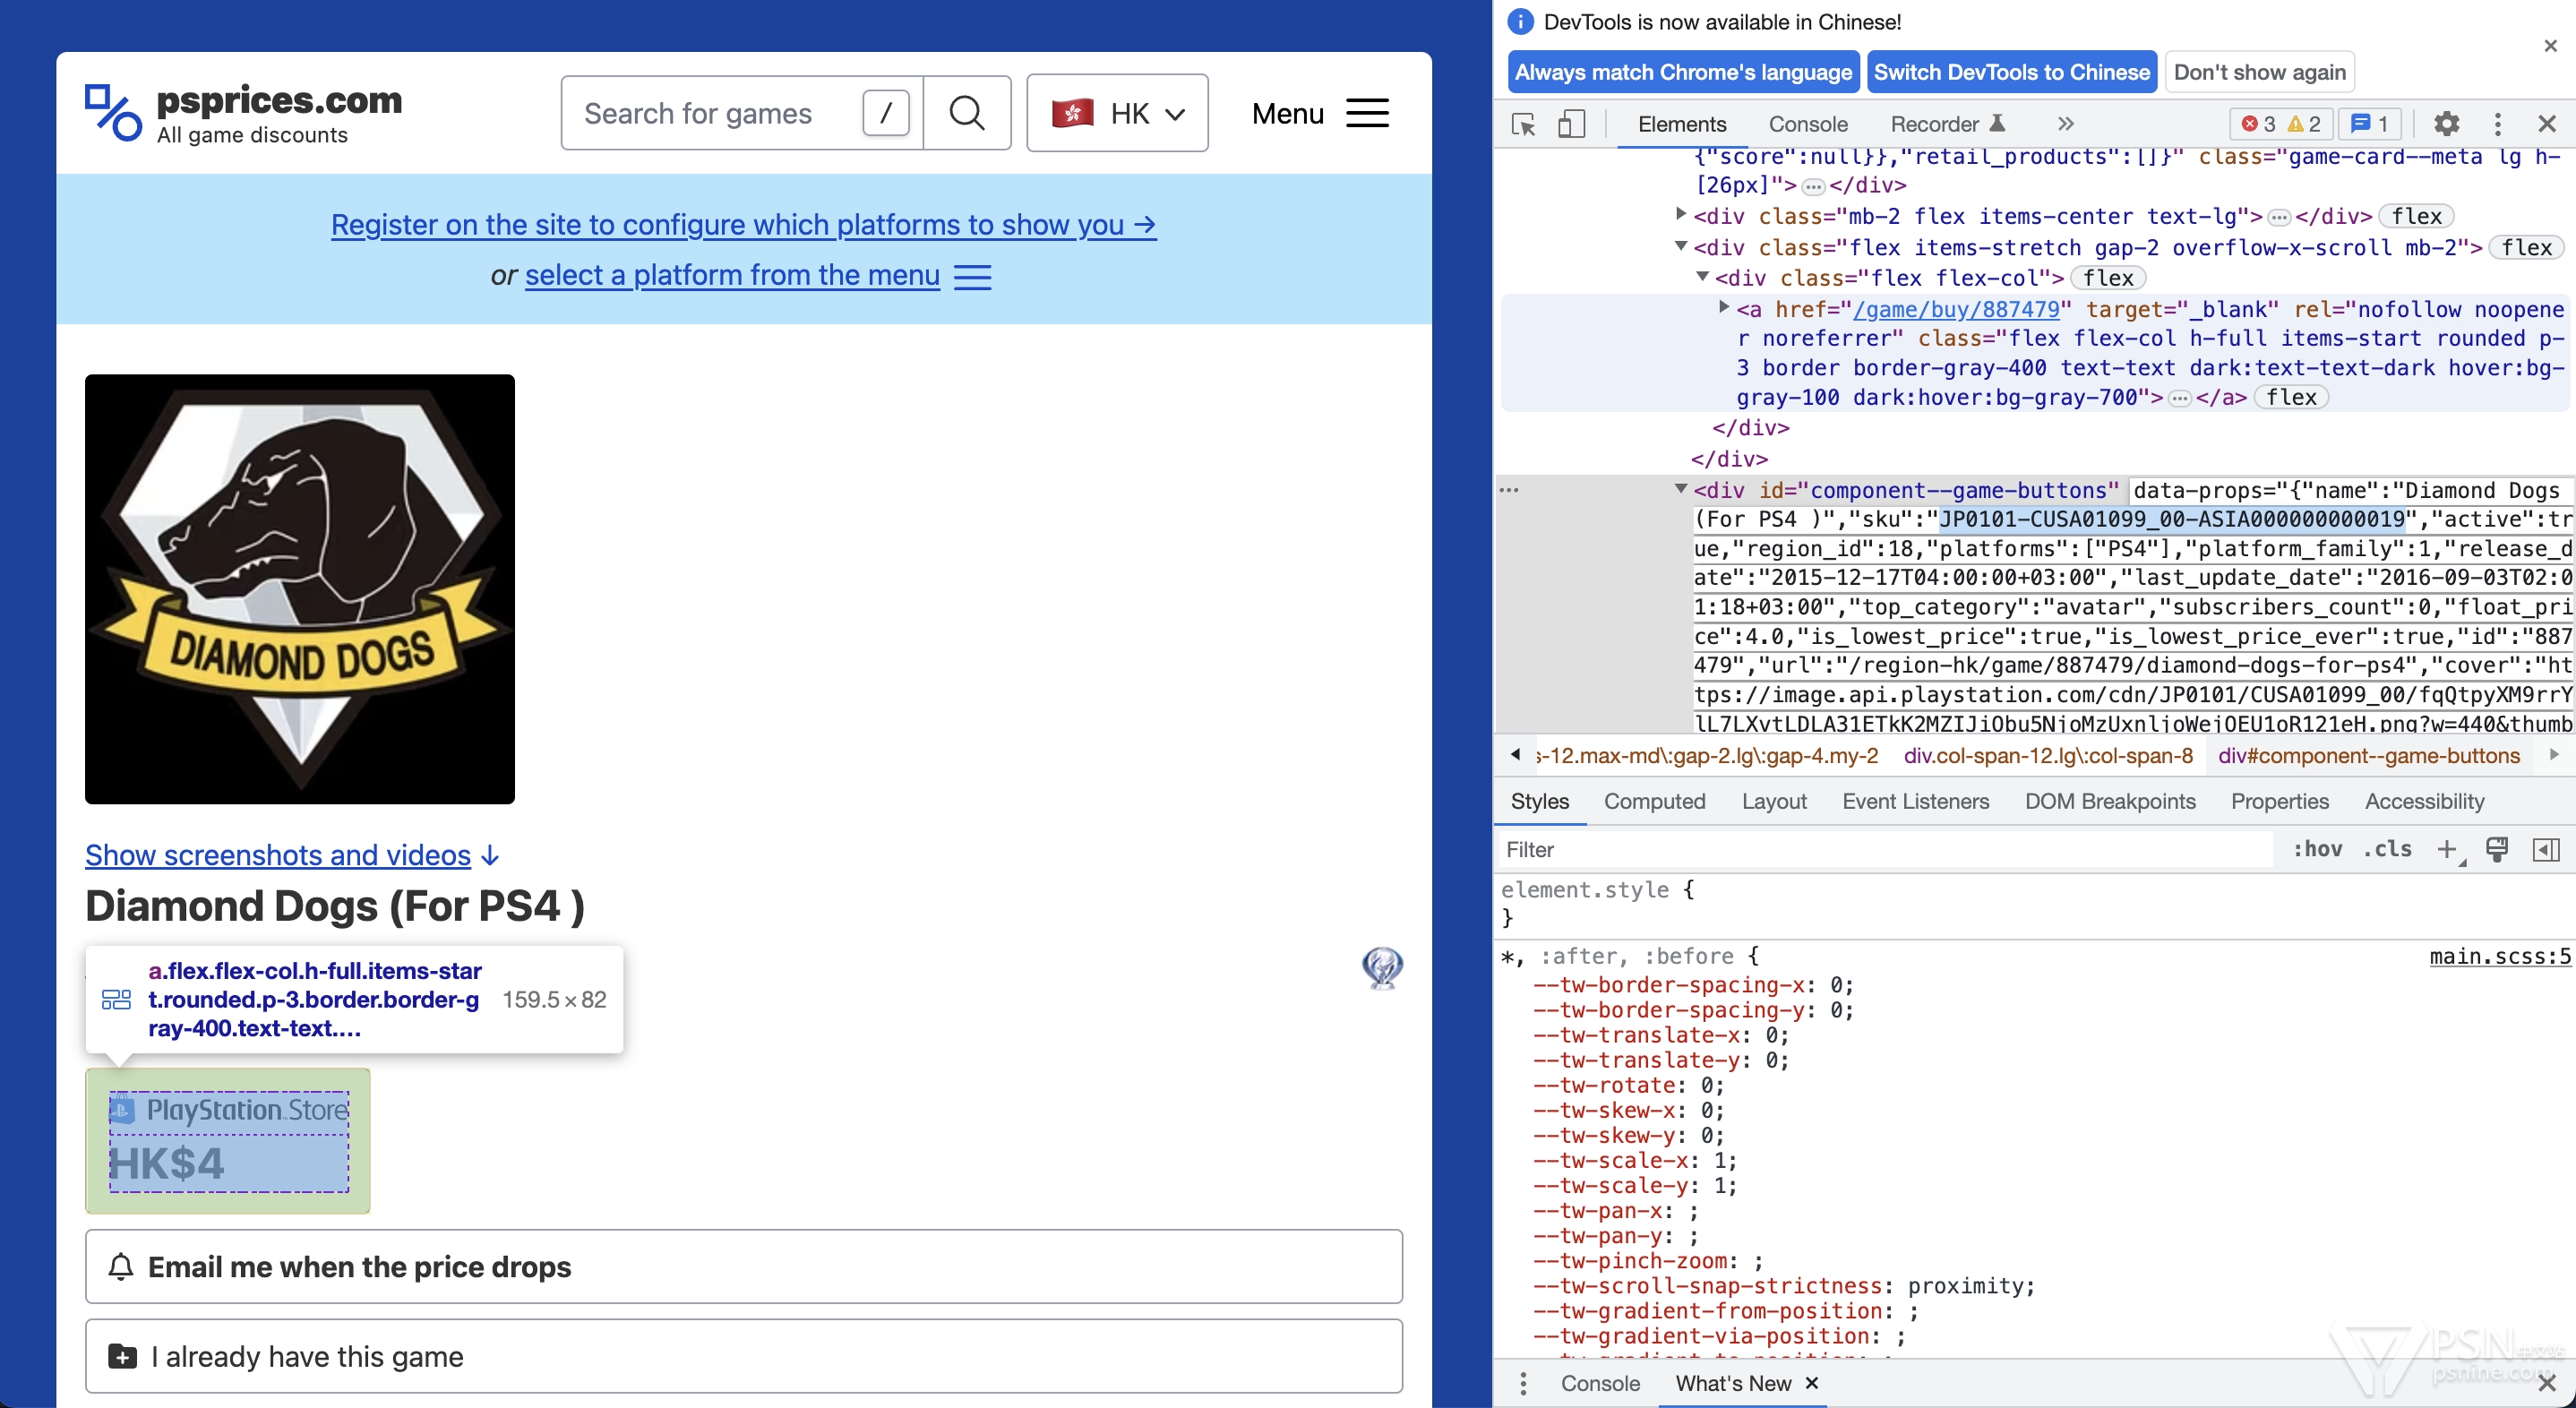This screenshot has height=1408, width=2576.
Task: Open the Layout tab
Action: 1774,801
